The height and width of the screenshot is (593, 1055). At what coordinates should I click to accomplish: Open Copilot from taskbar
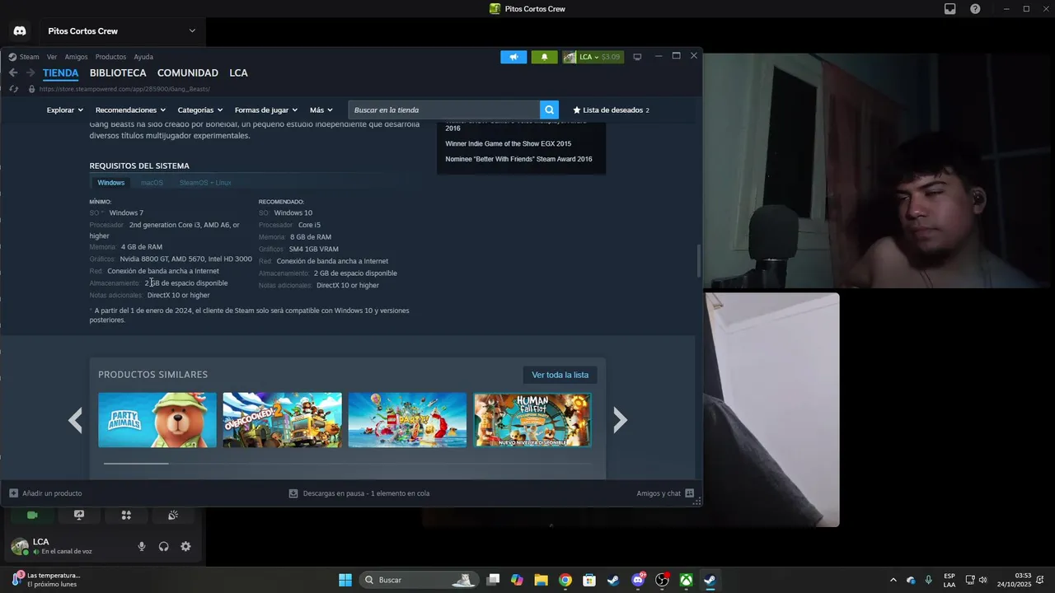point(517,580)
